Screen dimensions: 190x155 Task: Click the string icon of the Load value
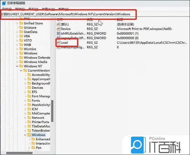click(58, 42)
